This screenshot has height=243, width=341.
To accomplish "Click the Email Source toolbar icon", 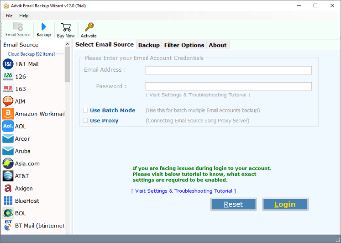I will click(x=18, y=26).
